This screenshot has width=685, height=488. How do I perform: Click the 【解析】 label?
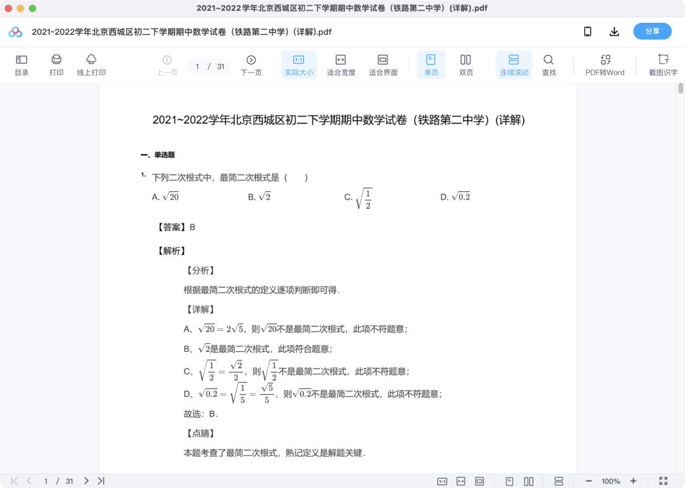[x=171, y=251]
